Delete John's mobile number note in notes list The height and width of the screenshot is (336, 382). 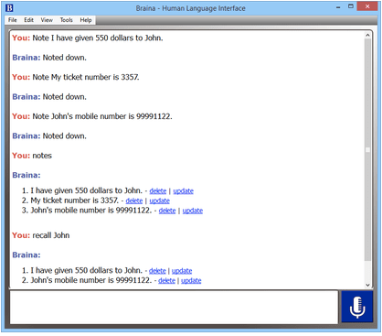coord(167,211)
